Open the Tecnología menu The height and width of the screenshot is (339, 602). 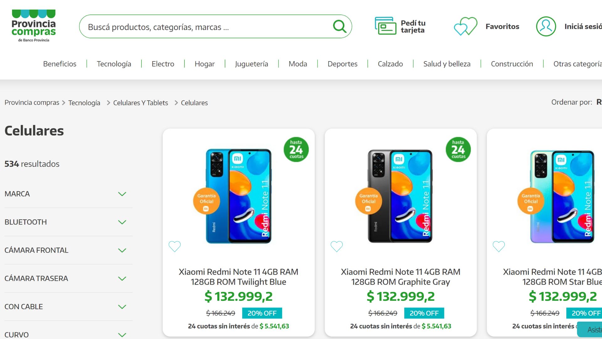[114, 64]
